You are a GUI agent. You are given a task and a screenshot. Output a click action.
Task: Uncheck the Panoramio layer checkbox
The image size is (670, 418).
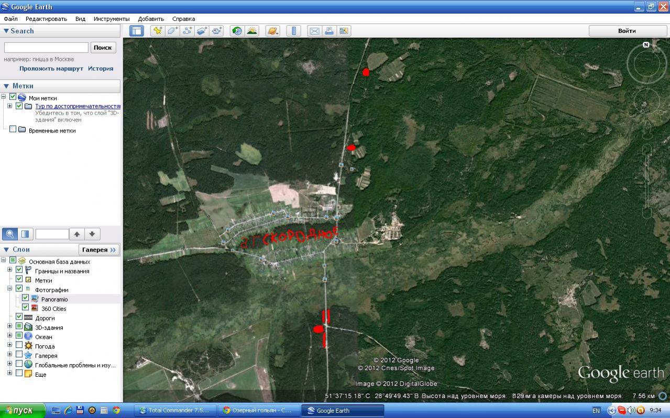pos(25,298)
